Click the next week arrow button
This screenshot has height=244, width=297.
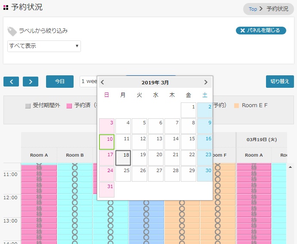31,81
